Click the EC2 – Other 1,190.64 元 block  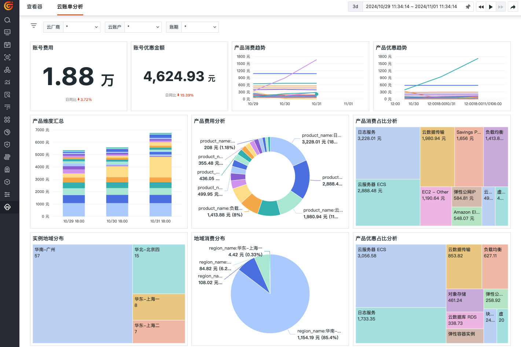(x=436, y=207)
